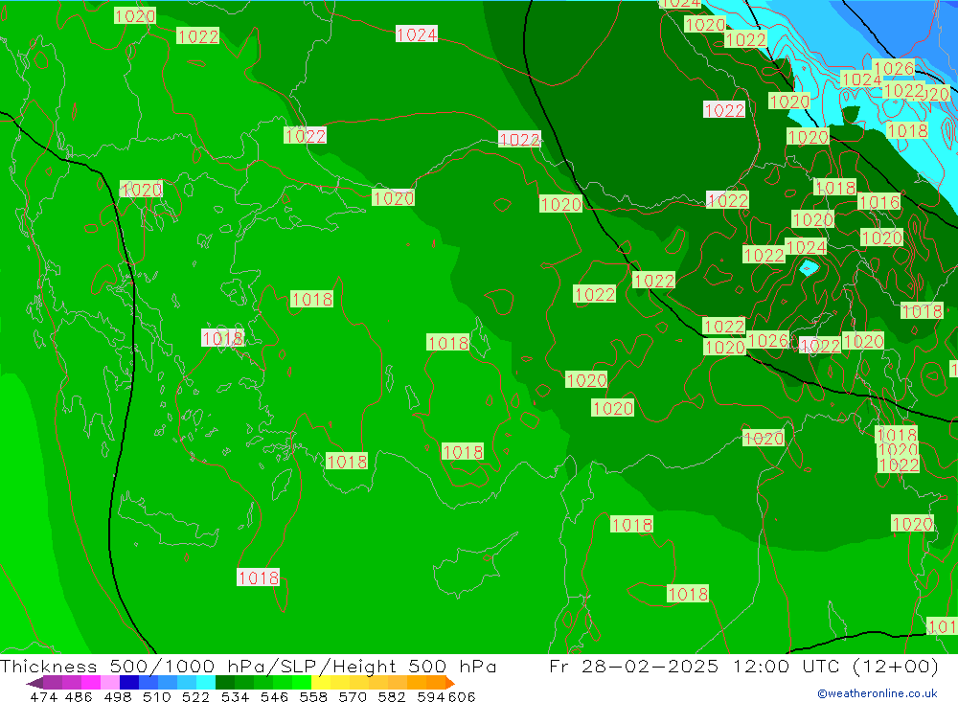Click the legend value 510

[156, 696]
